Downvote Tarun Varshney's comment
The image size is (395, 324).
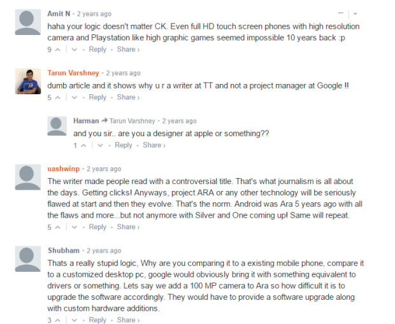tap(75, 97)
